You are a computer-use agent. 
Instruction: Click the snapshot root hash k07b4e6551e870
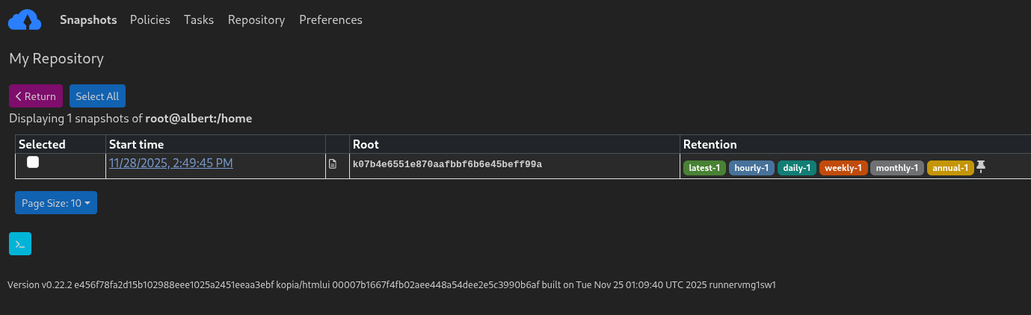pos(447,163)
